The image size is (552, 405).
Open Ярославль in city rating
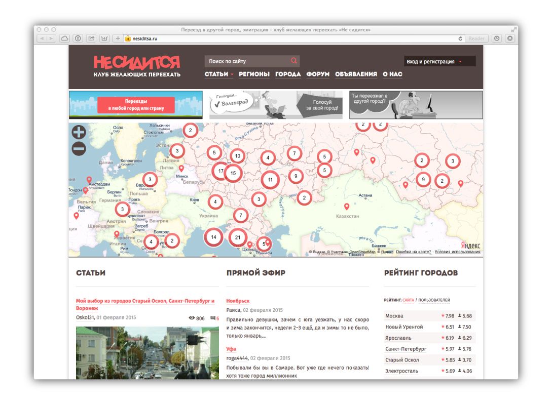(398, 338)
